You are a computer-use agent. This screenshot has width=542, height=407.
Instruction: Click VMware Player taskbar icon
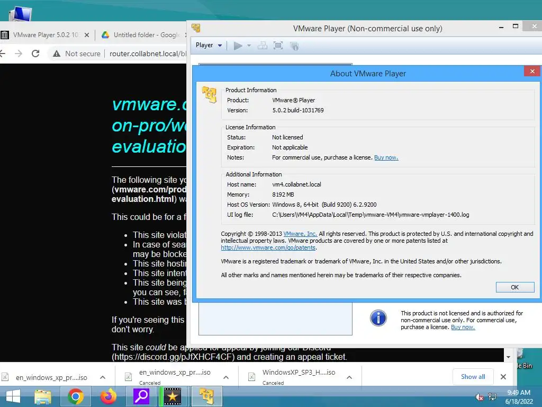[x=206, y=396]
